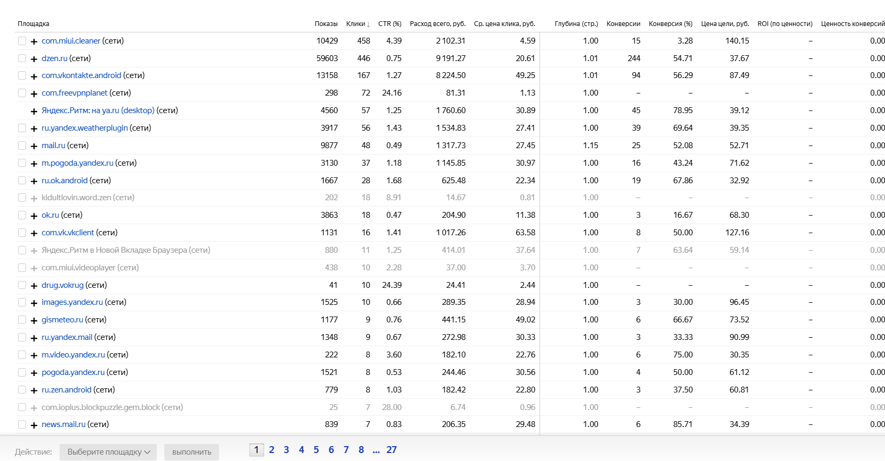This screenshot has width=885, height=461.
Task: Check the box for pogoda.yandex.ru
Action: [x=22, y=372]
